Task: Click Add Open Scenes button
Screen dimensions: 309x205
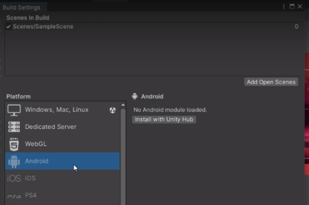Action: point(271,82)
